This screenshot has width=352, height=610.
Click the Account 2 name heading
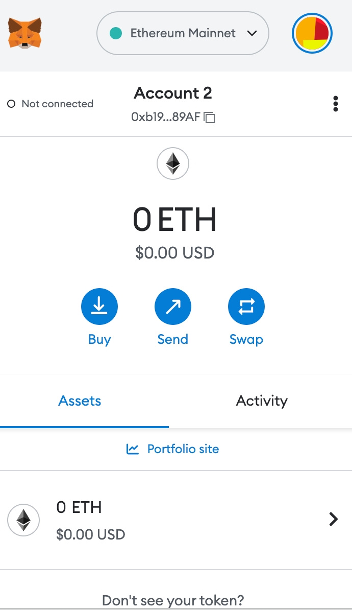point(173,93)
